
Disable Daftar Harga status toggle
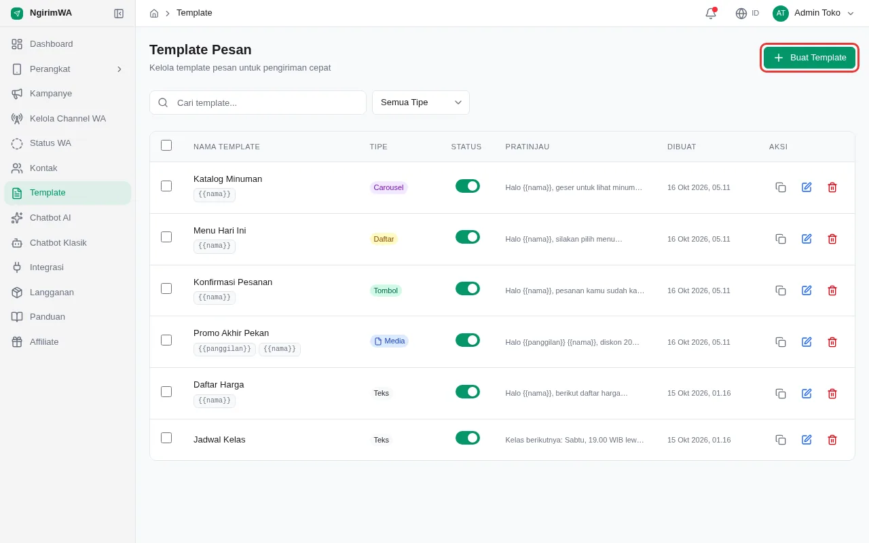(468, 392)
